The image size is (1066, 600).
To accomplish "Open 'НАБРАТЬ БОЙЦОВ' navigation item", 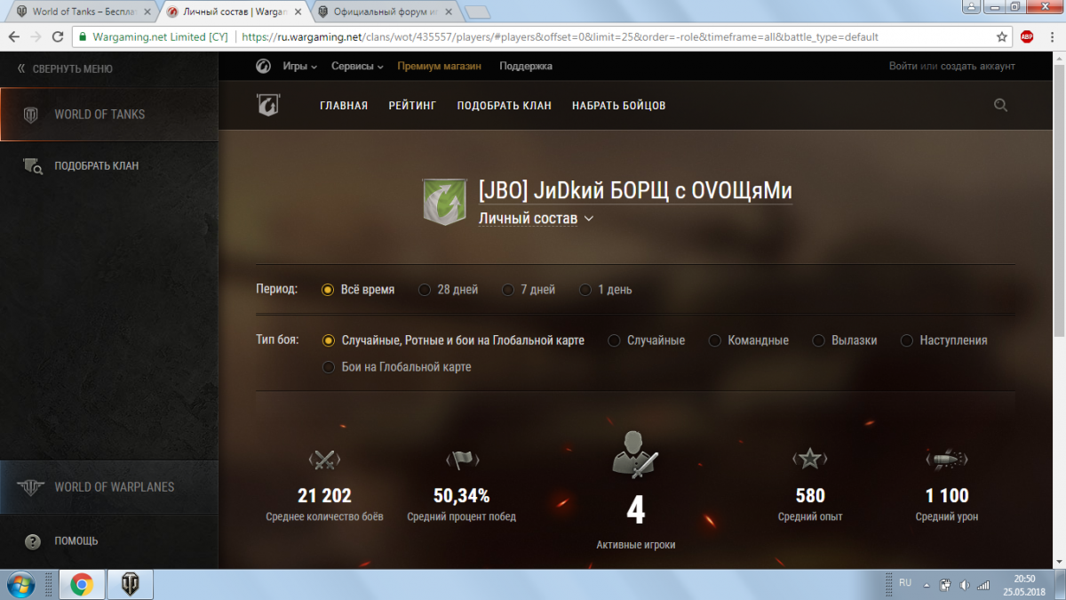I will (x=618, y=106).
